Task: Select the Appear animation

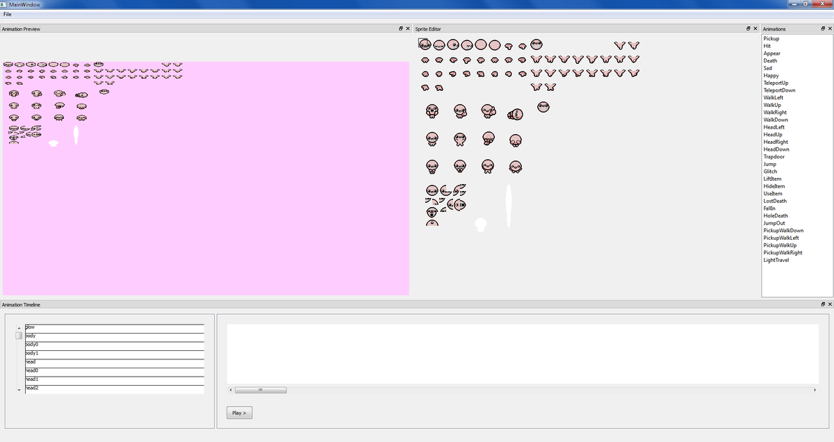Action: click(x=796, y=54)
